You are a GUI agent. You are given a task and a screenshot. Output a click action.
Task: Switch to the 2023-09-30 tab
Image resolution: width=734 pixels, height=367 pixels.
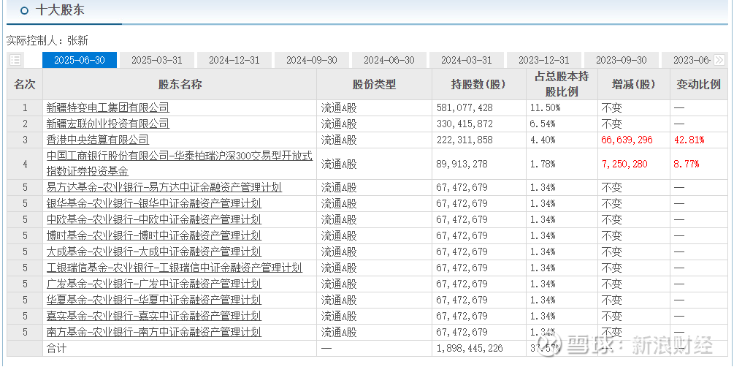622,60
